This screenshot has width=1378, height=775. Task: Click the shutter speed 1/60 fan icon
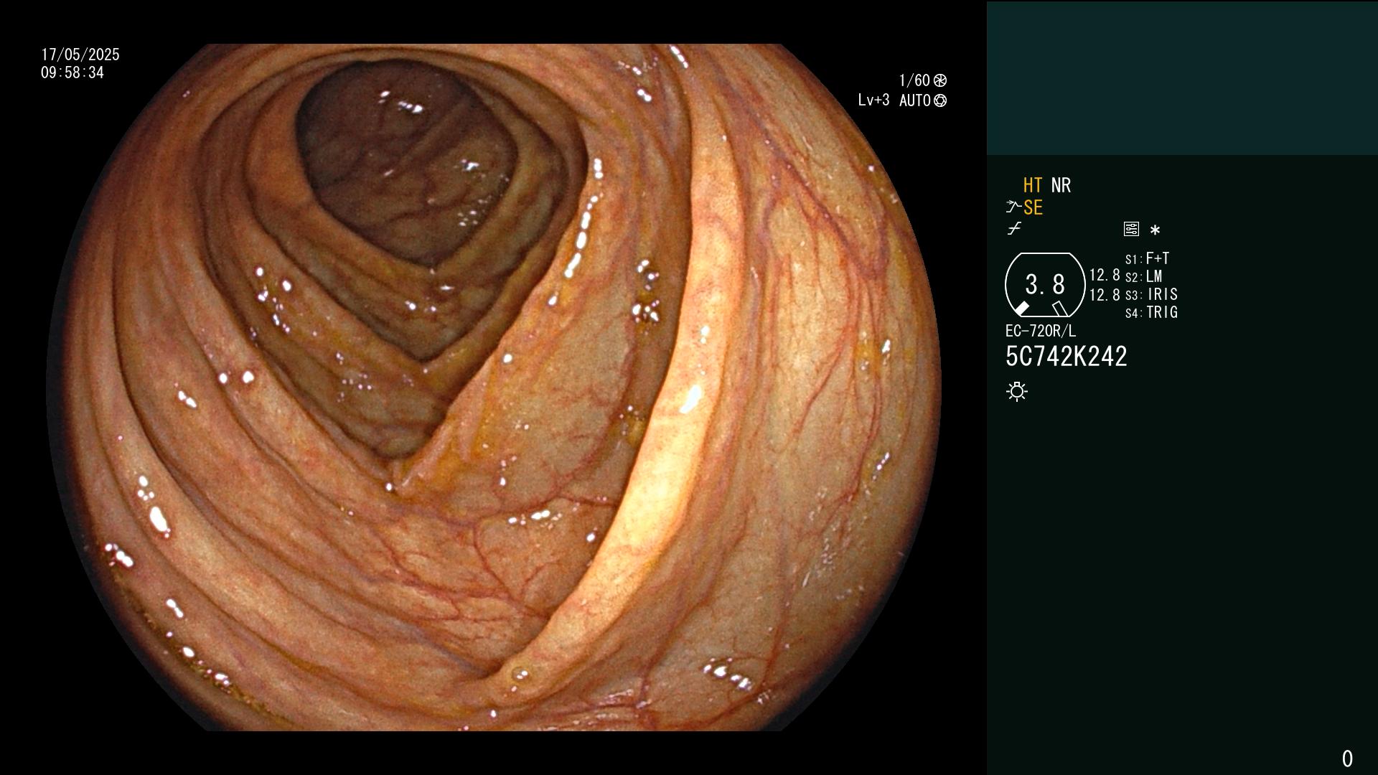point(939,80)
